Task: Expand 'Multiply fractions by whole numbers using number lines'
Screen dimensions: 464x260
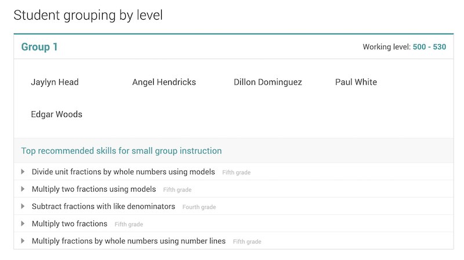Action: point(23,241)
